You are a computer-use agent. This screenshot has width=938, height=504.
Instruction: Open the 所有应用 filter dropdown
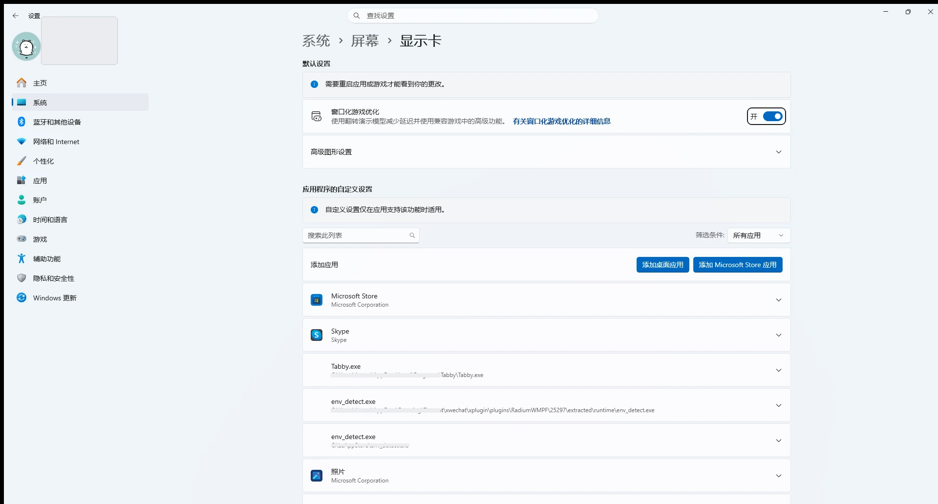point(759,235)
